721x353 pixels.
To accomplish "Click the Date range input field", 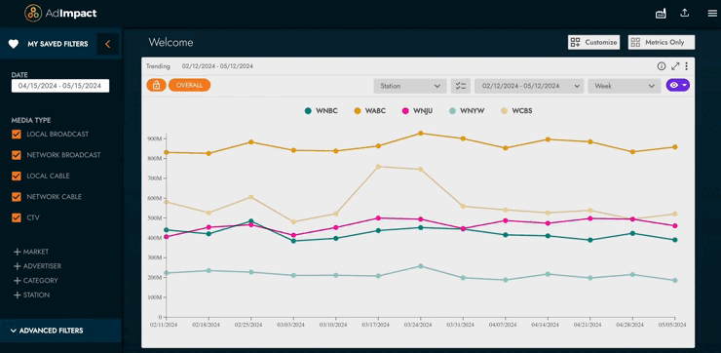I will click(60, 86).
